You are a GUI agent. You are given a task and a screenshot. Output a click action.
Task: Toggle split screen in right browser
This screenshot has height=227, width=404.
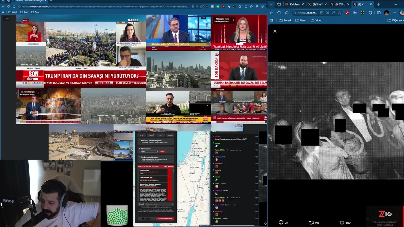tap(378, 13)
